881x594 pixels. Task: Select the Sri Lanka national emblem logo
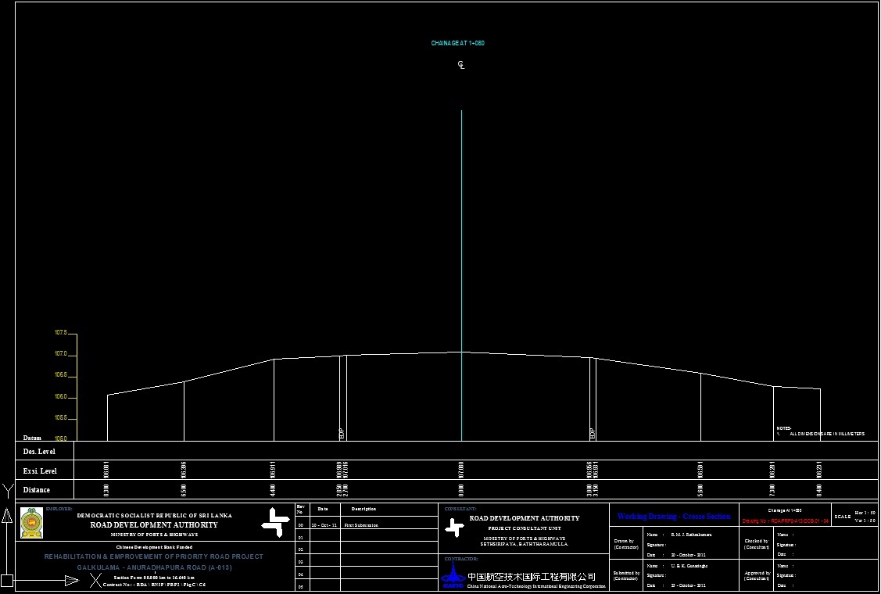(33, 521)
